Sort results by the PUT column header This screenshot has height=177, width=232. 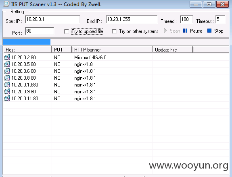click(62, 50)
